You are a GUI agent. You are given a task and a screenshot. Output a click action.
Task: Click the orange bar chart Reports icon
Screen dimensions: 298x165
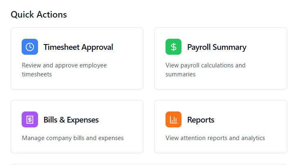173,120
